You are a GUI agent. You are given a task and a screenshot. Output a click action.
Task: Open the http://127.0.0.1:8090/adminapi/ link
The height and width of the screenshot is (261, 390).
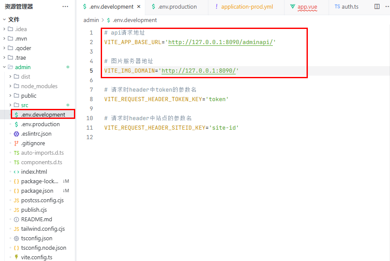(x=220, y=42)
